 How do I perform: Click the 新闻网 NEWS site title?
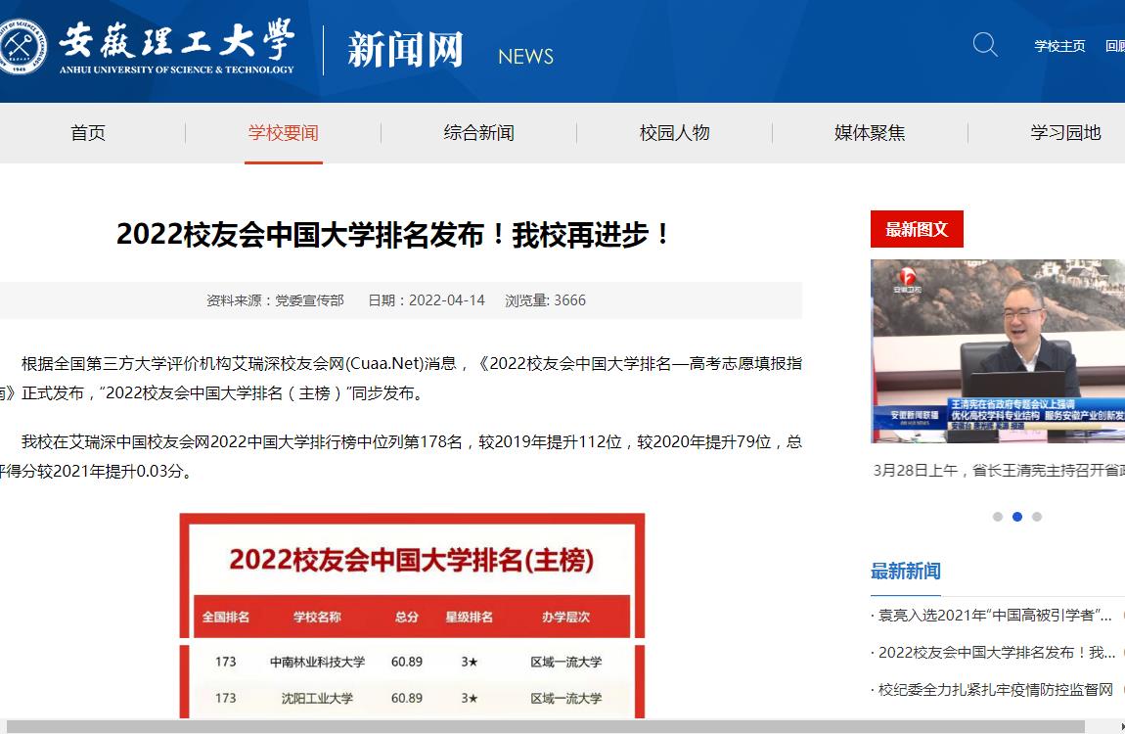pyautogui.click(x=451, y=50)
